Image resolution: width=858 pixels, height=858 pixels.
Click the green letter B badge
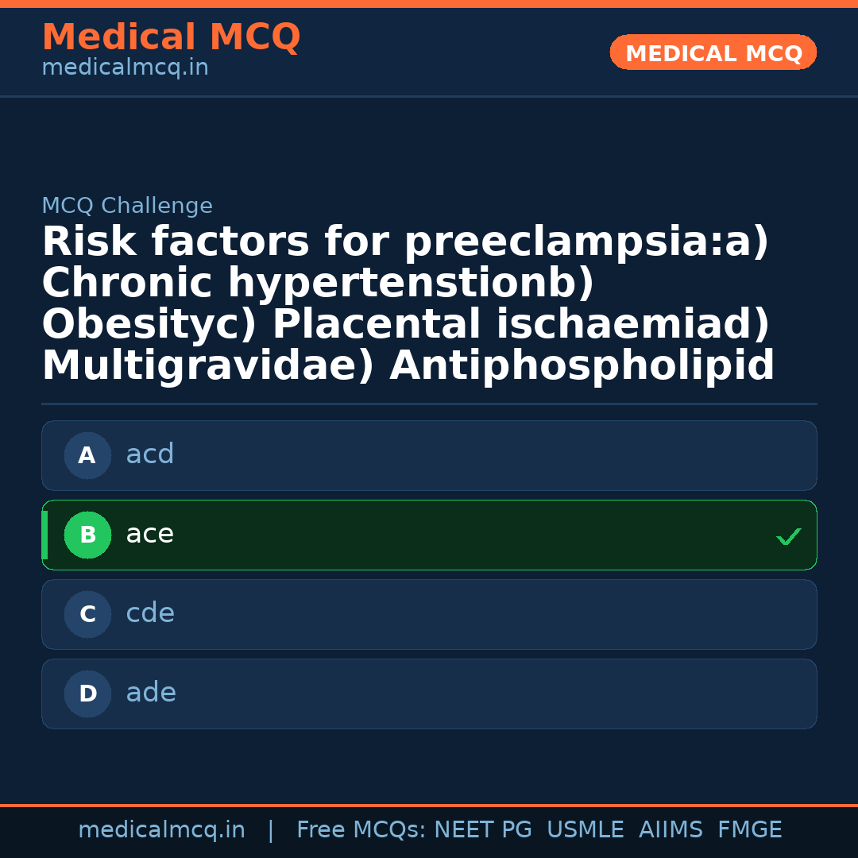point(87,535)
